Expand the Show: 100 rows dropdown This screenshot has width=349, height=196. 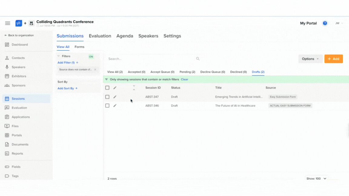(316, 178)
